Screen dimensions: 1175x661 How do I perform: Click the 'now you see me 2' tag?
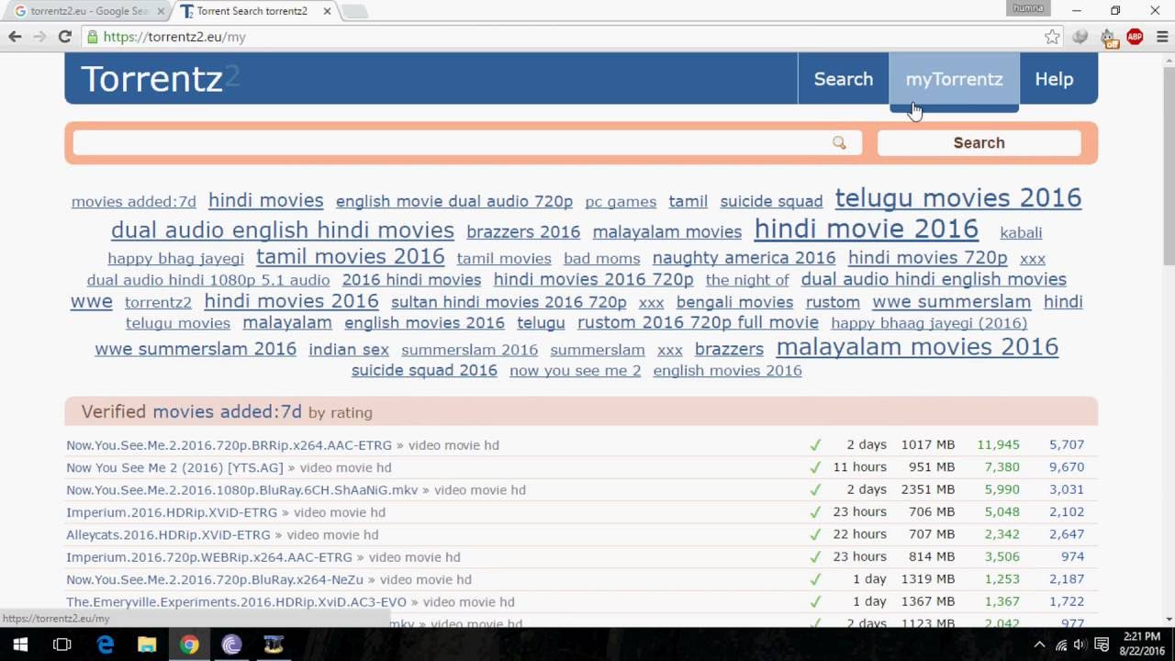click(575, 371)
